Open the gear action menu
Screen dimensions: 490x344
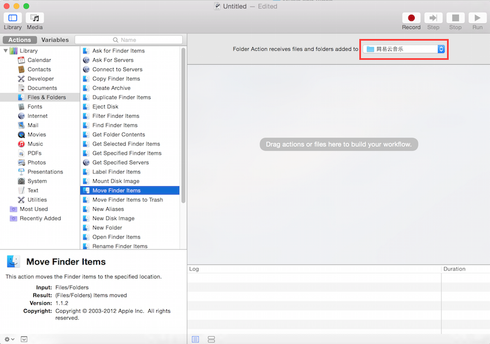tap(9, 339)
